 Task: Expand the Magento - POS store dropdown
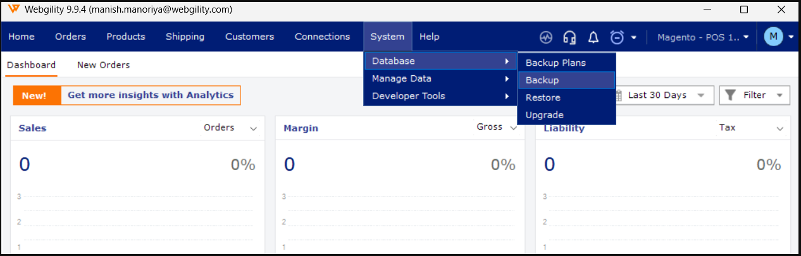tap(703, 37)
